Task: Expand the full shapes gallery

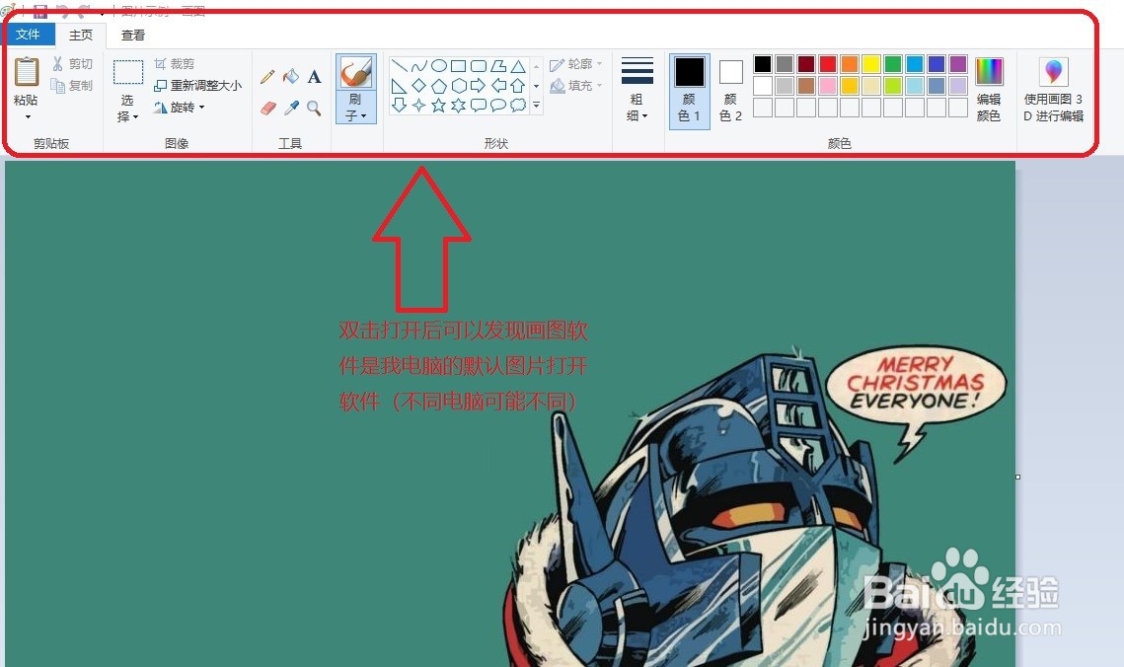Action: [x=536, y=106]
